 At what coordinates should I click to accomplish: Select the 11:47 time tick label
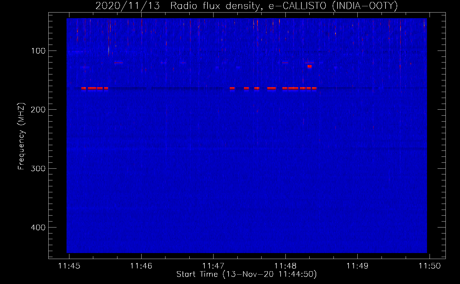(213, 266)
